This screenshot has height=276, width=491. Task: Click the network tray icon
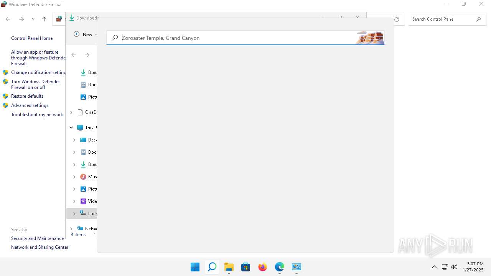click(445, 267)
